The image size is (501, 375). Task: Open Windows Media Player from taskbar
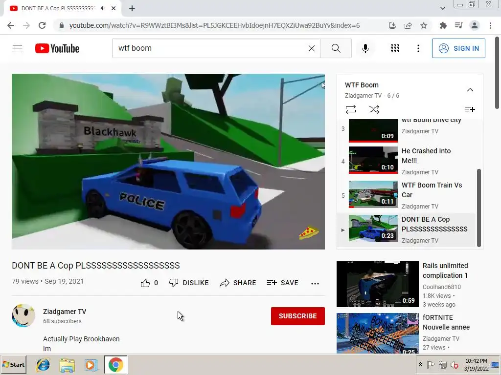pos(91,365)
